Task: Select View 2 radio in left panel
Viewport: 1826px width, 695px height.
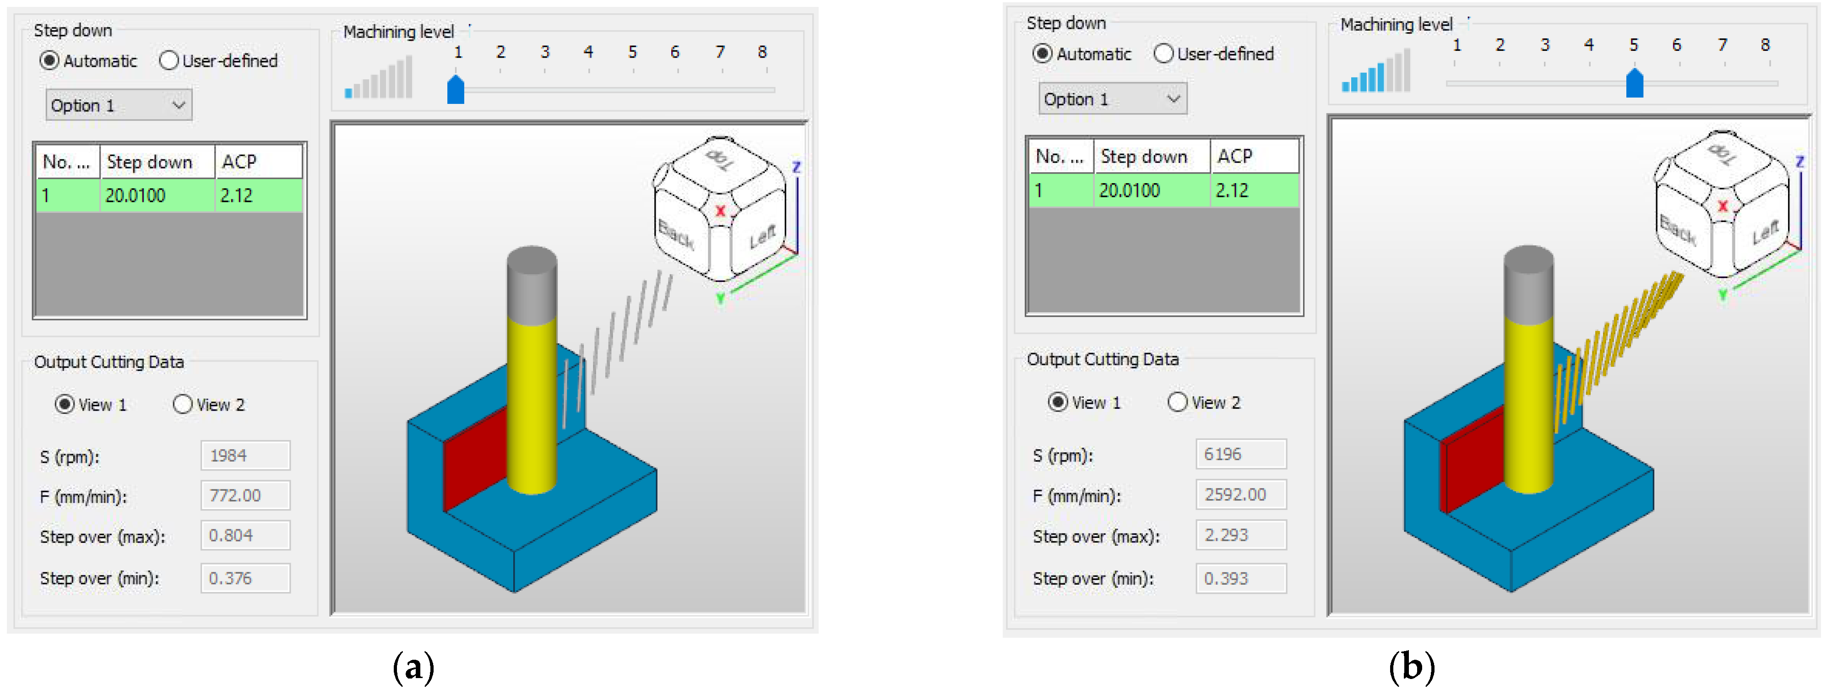Action: pyautogui.click(x=182, y=405)
